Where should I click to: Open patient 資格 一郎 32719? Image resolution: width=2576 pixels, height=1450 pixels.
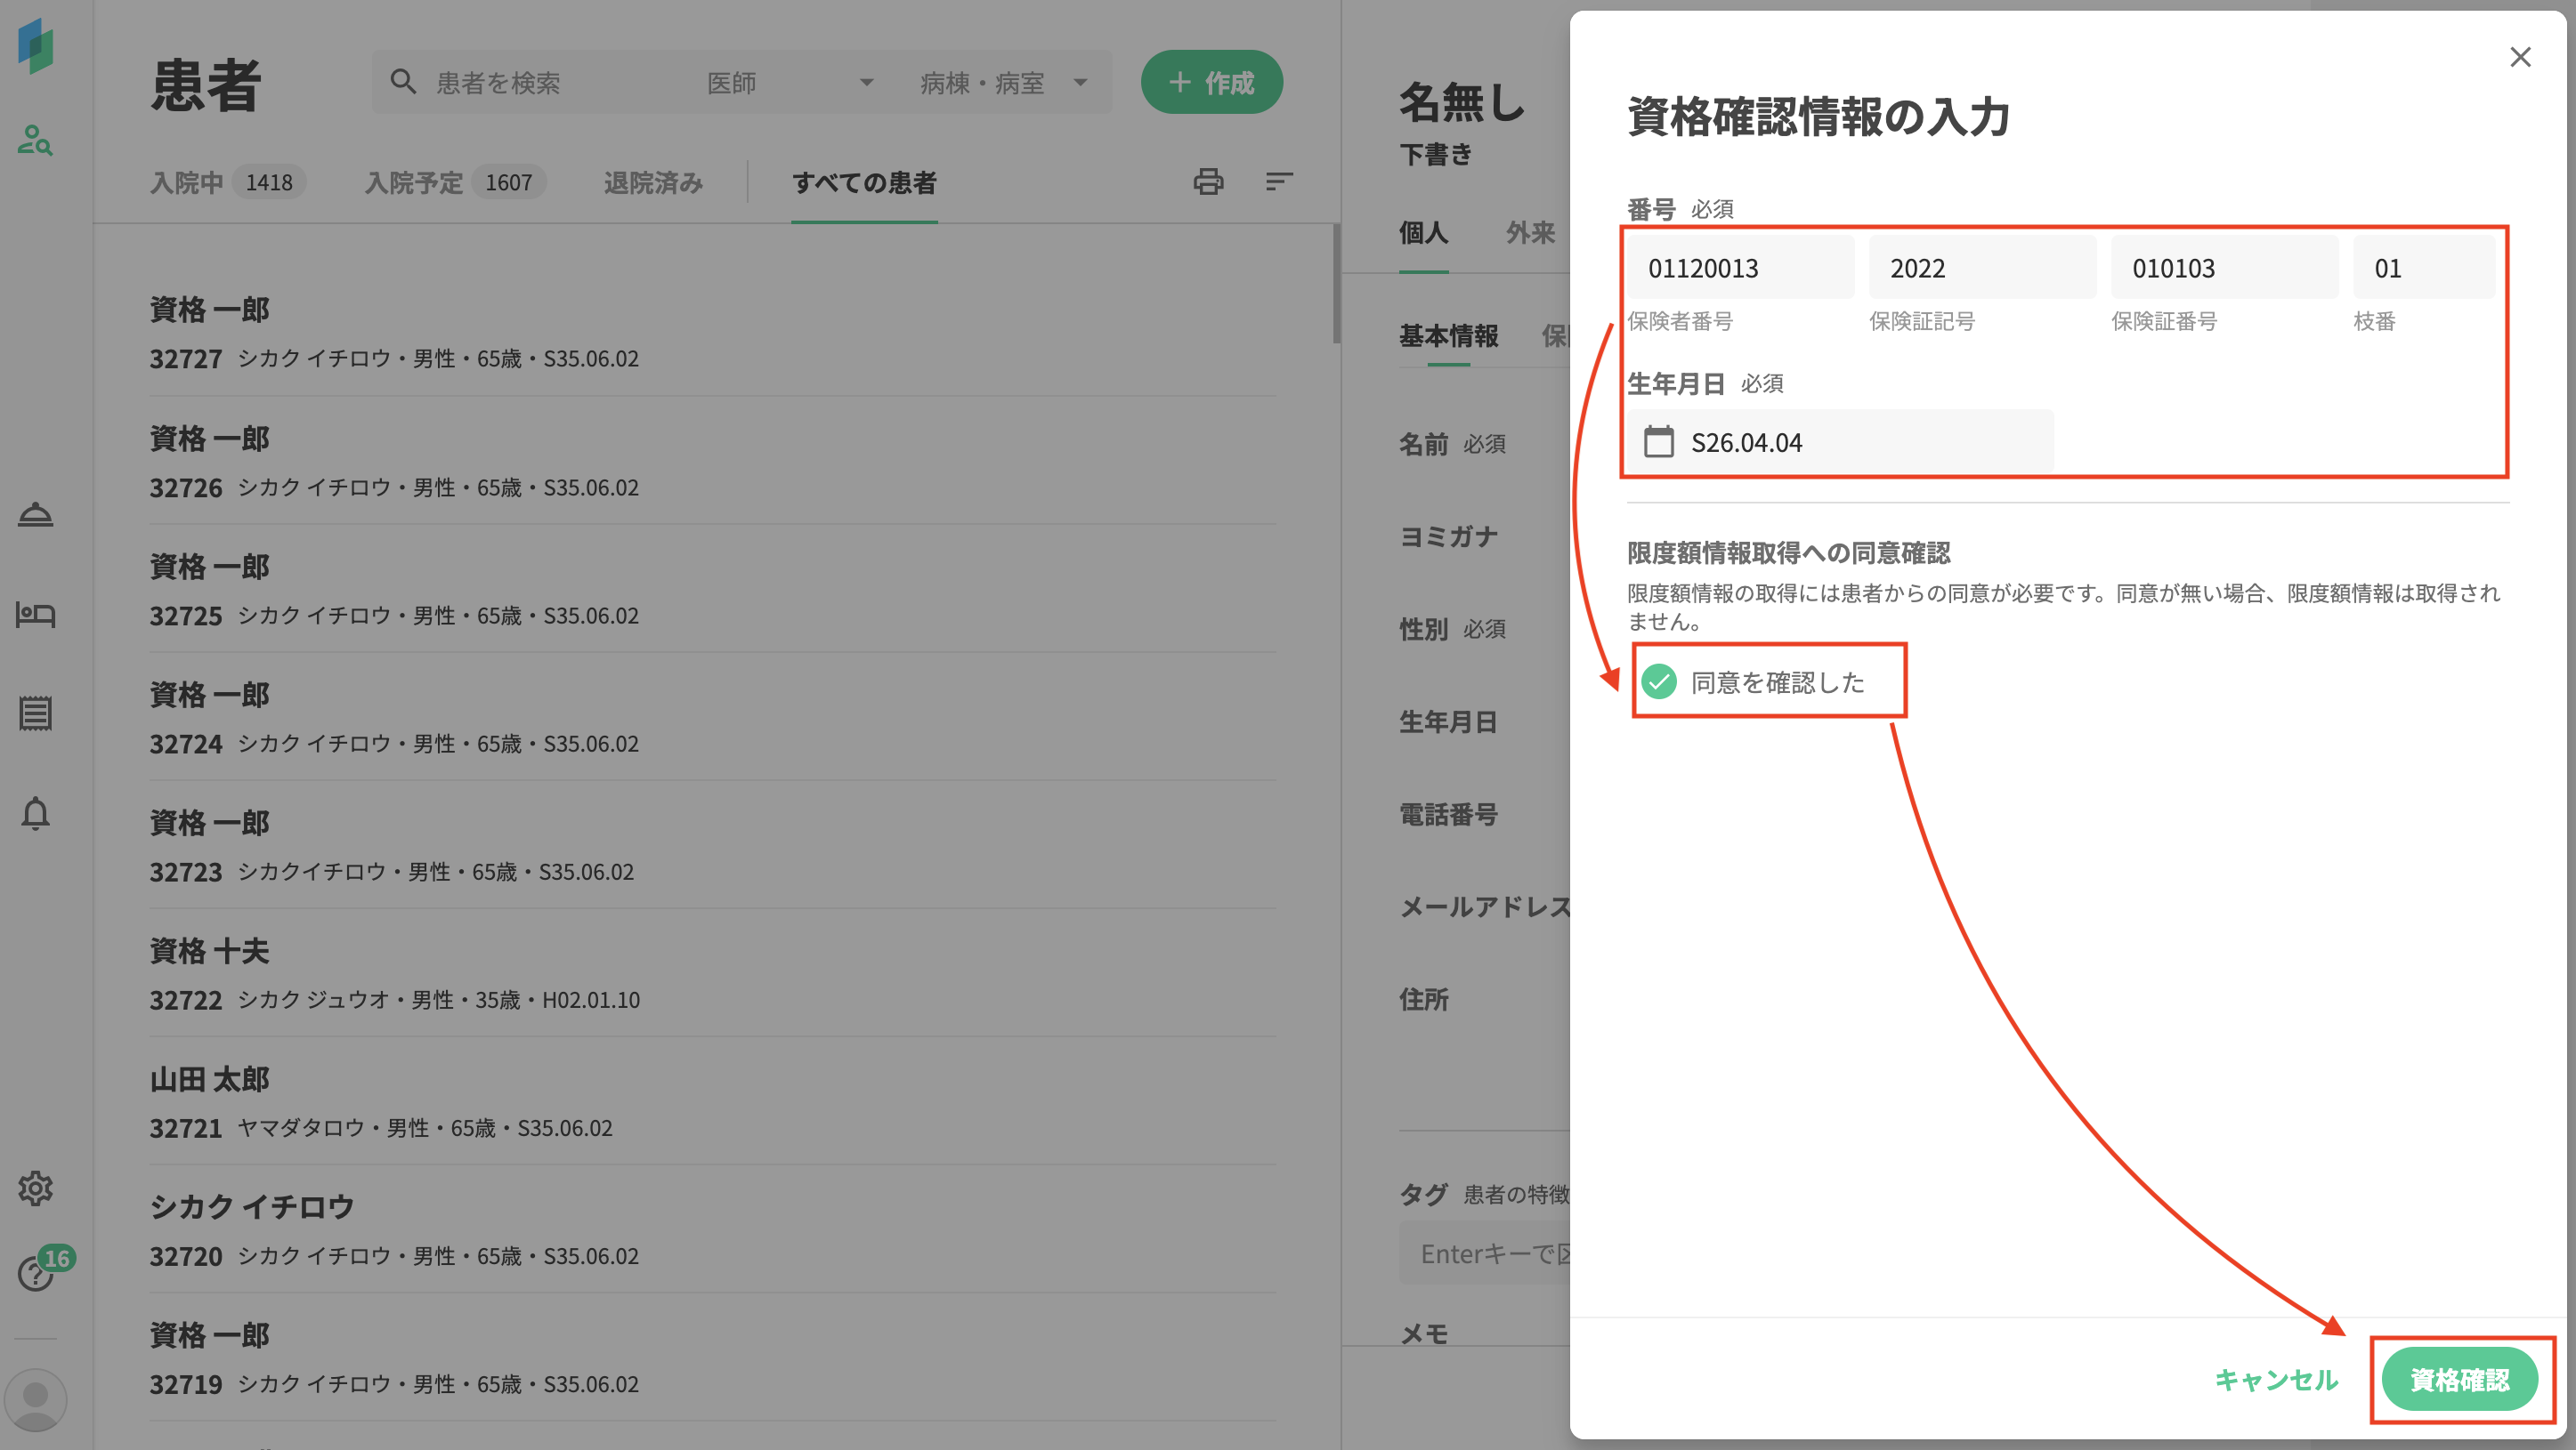tap(712, 1357)
